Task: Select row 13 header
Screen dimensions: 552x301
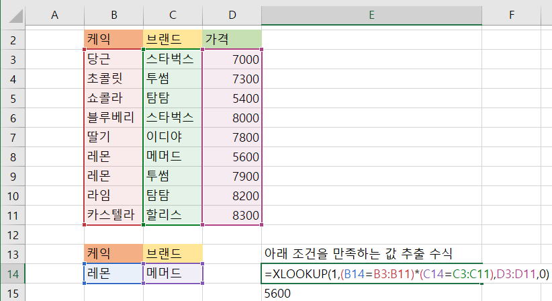Action: pyautogui.click(x=13, y=254)
